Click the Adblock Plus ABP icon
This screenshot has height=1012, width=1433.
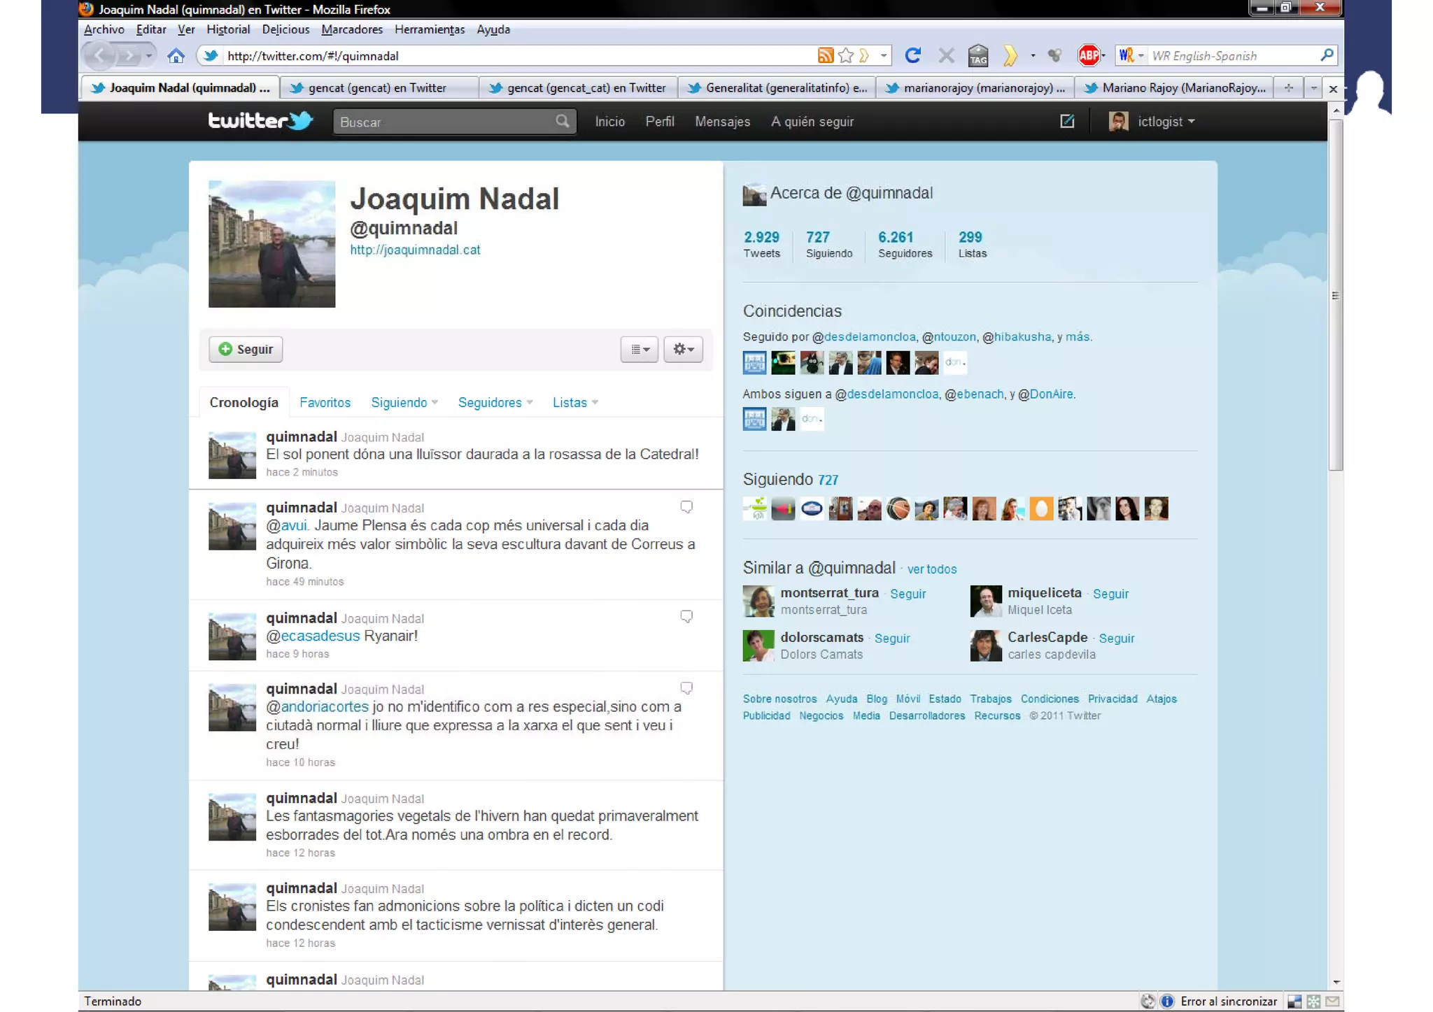[1088, 55]
